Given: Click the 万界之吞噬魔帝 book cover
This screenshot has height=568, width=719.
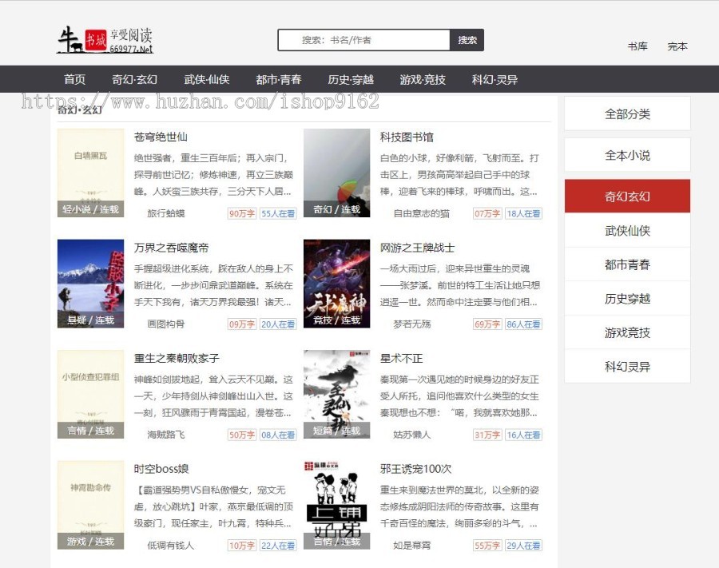Looking at the screenshot, I should point(90,284).
